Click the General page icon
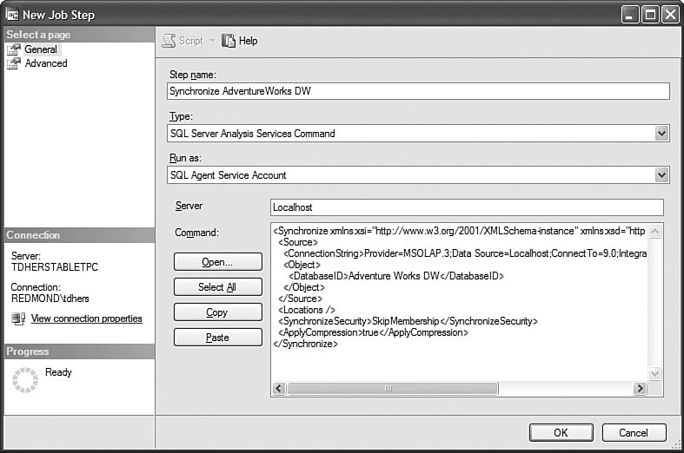684x453 pixels. point(14,49)
